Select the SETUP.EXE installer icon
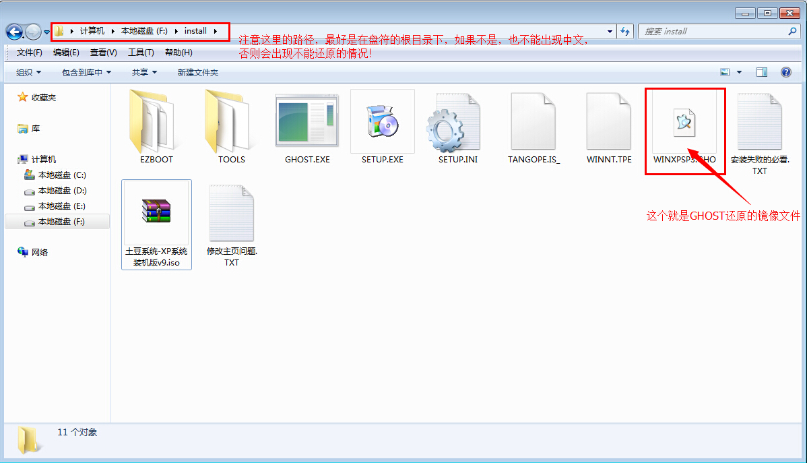Image resolution: width=807 pixels, height=463 pixels. pyautogui.click(x=382, y=120)
